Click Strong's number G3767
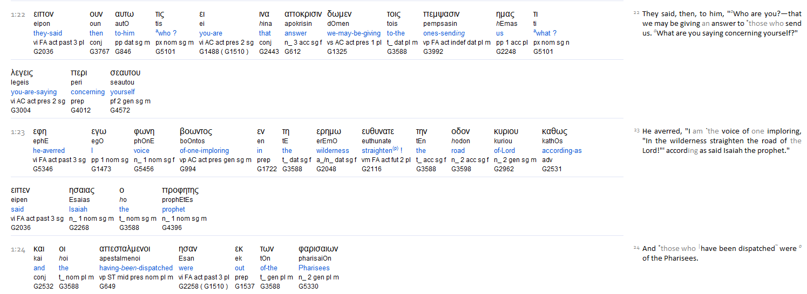 pos(99,52)
